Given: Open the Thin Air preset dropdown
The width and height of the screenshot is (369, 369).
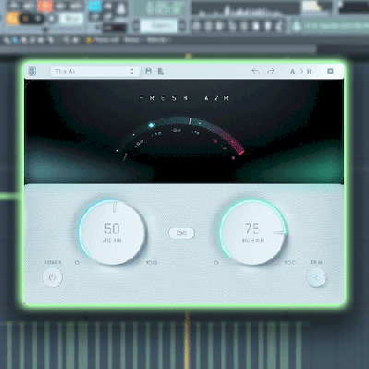Looking at the screenshot, I should coord(95,71).
